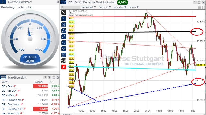
Task: Click the yellow 10.689,0 price axis label
Action: point(201,65)
